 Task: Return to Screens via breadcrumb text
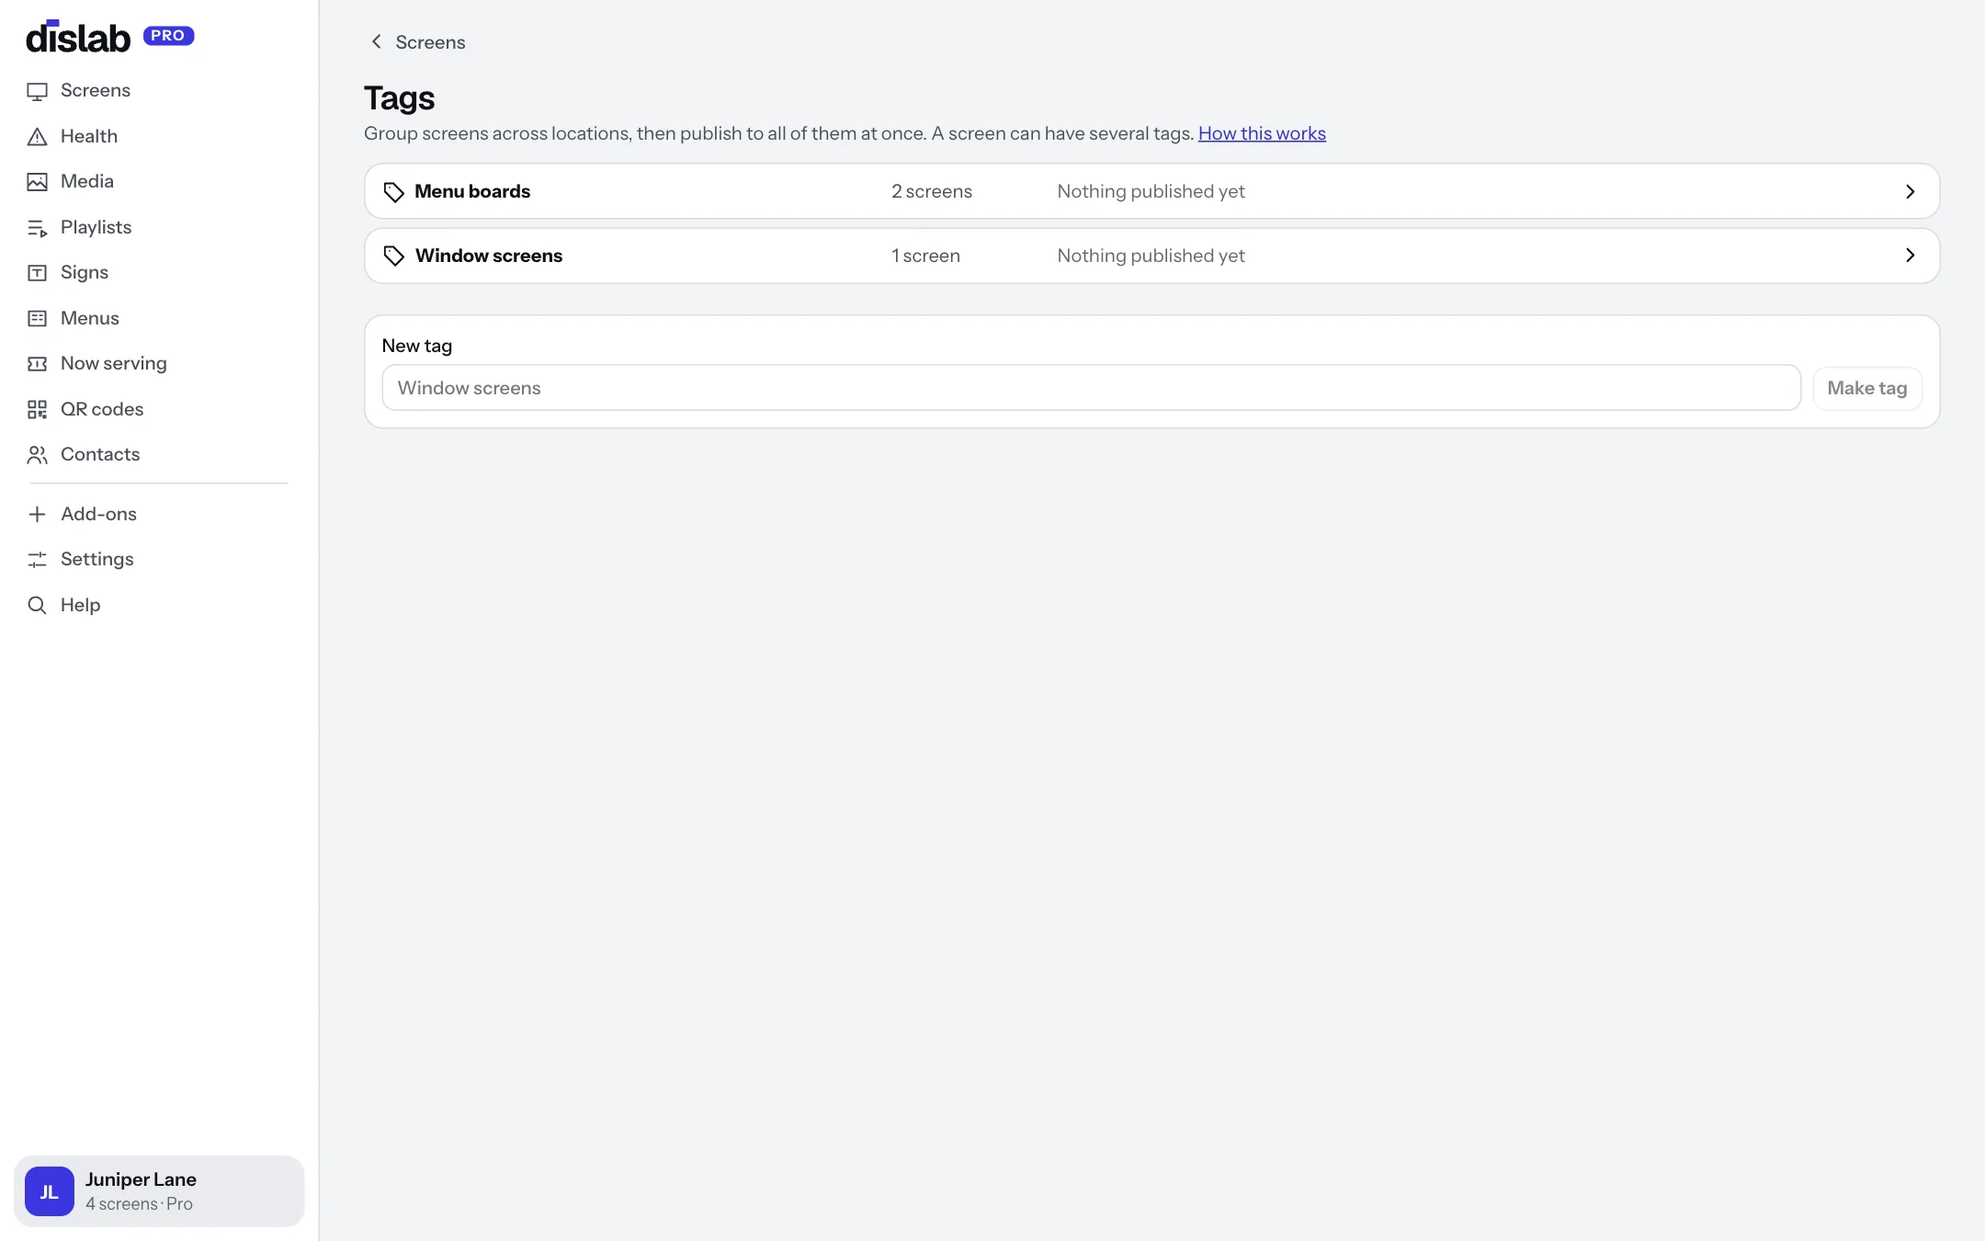[430, 42]
